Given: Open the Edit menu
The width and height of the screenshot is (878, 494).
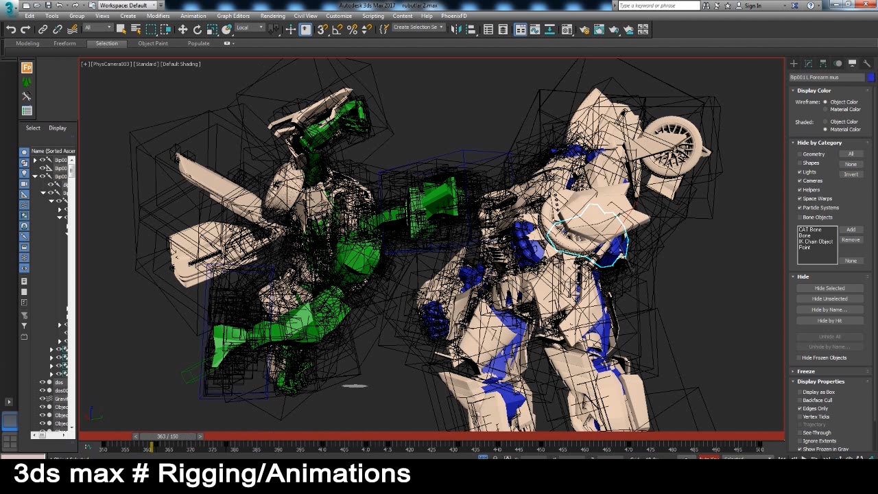Looking at the screenshot, I should click(x=29, y=16).
